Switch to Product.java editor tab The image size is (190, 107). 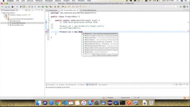(53, 10)
